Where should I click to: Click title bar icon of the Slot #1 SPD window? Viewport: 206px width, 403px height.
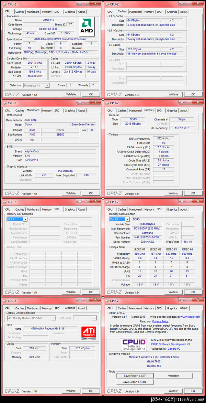(x=4, y=202)
